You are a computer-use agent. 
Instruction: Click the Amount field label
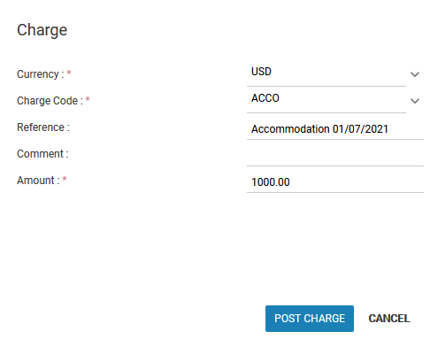(x=38, y=181)
